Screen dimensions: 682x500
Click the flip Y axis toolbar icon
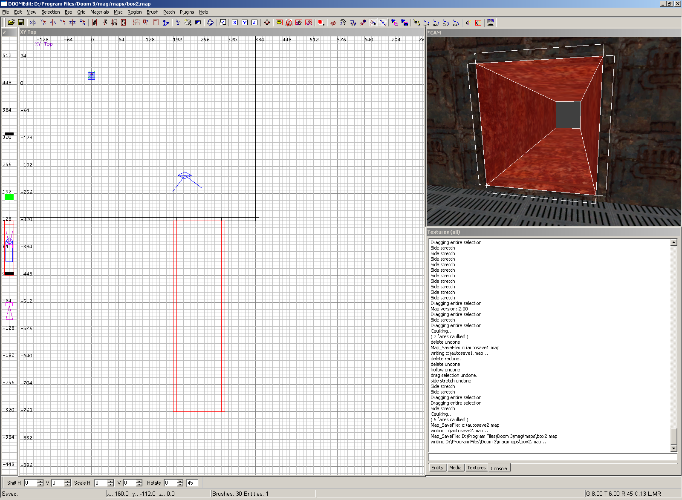pos(53,23)
